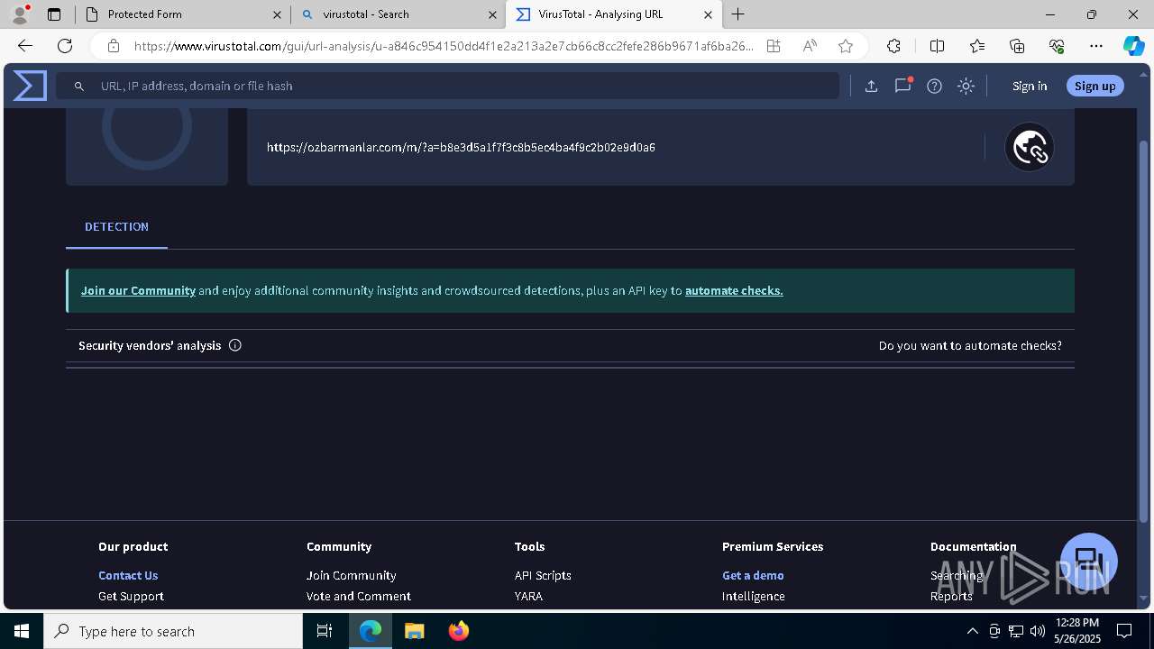The image size is (1154, 649).
Task: Click the search magnifier in VirusTotal bar
Action: [79, 86]
